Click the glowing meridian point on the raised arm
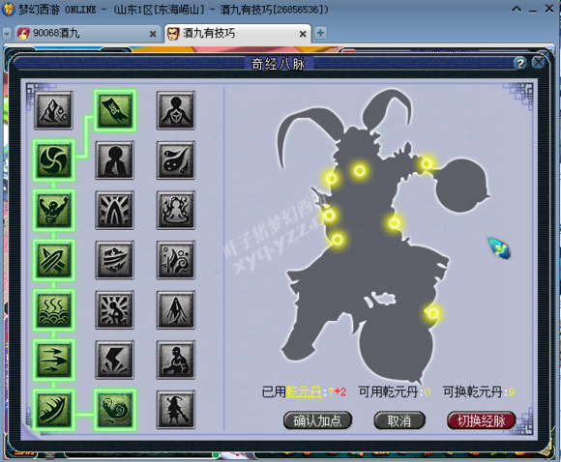 pyautogui.click(x=427, y=163)
